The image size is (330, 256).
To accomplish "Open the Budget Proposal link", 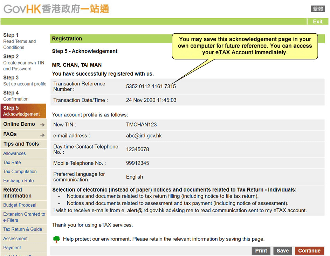I will (x=20, y=205).
